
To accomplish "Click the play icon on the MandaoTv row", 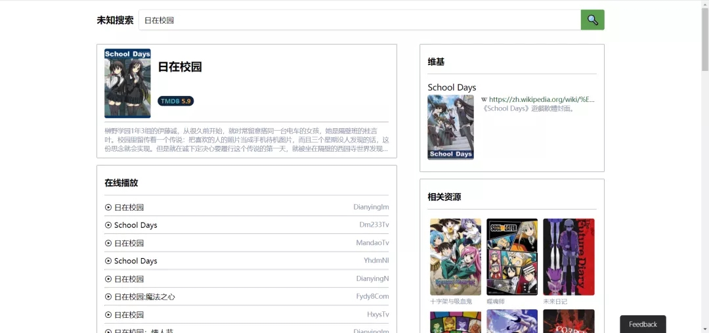I will pyautogui.click(x=108, y=243).
